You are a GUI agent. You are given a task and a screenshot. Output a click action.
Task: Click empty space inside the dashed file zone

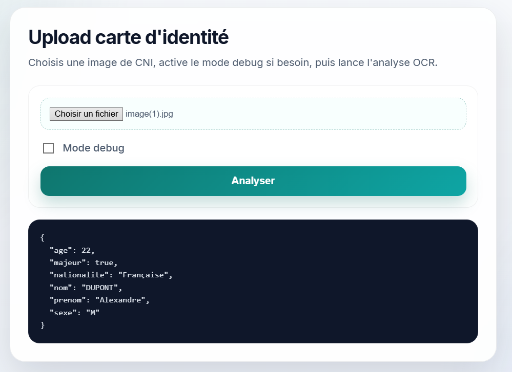click(x=318, y=114)
